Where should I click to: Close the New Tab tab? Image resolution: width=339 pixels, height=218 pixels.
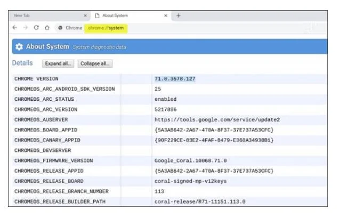click(85, 15)
